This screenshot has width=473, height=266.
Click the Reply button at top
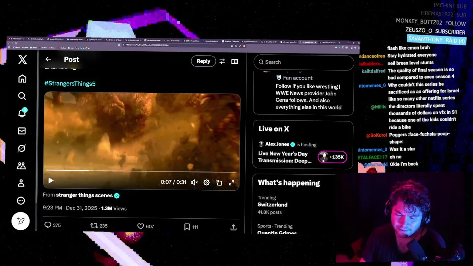pyautogui.click(x=203, y=61)
